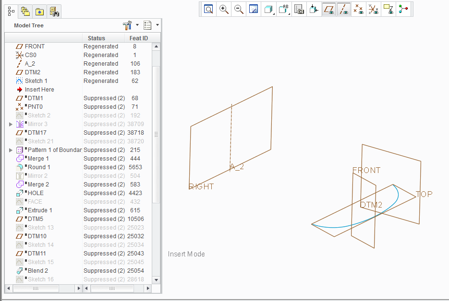Click the Zoom In tool
The width and height of the screenshot is (449, 301).
224,9
